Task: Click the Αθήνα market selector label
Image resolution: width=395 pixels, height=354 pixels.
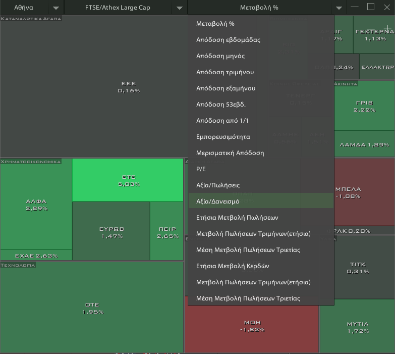Action: coord(24,8)
